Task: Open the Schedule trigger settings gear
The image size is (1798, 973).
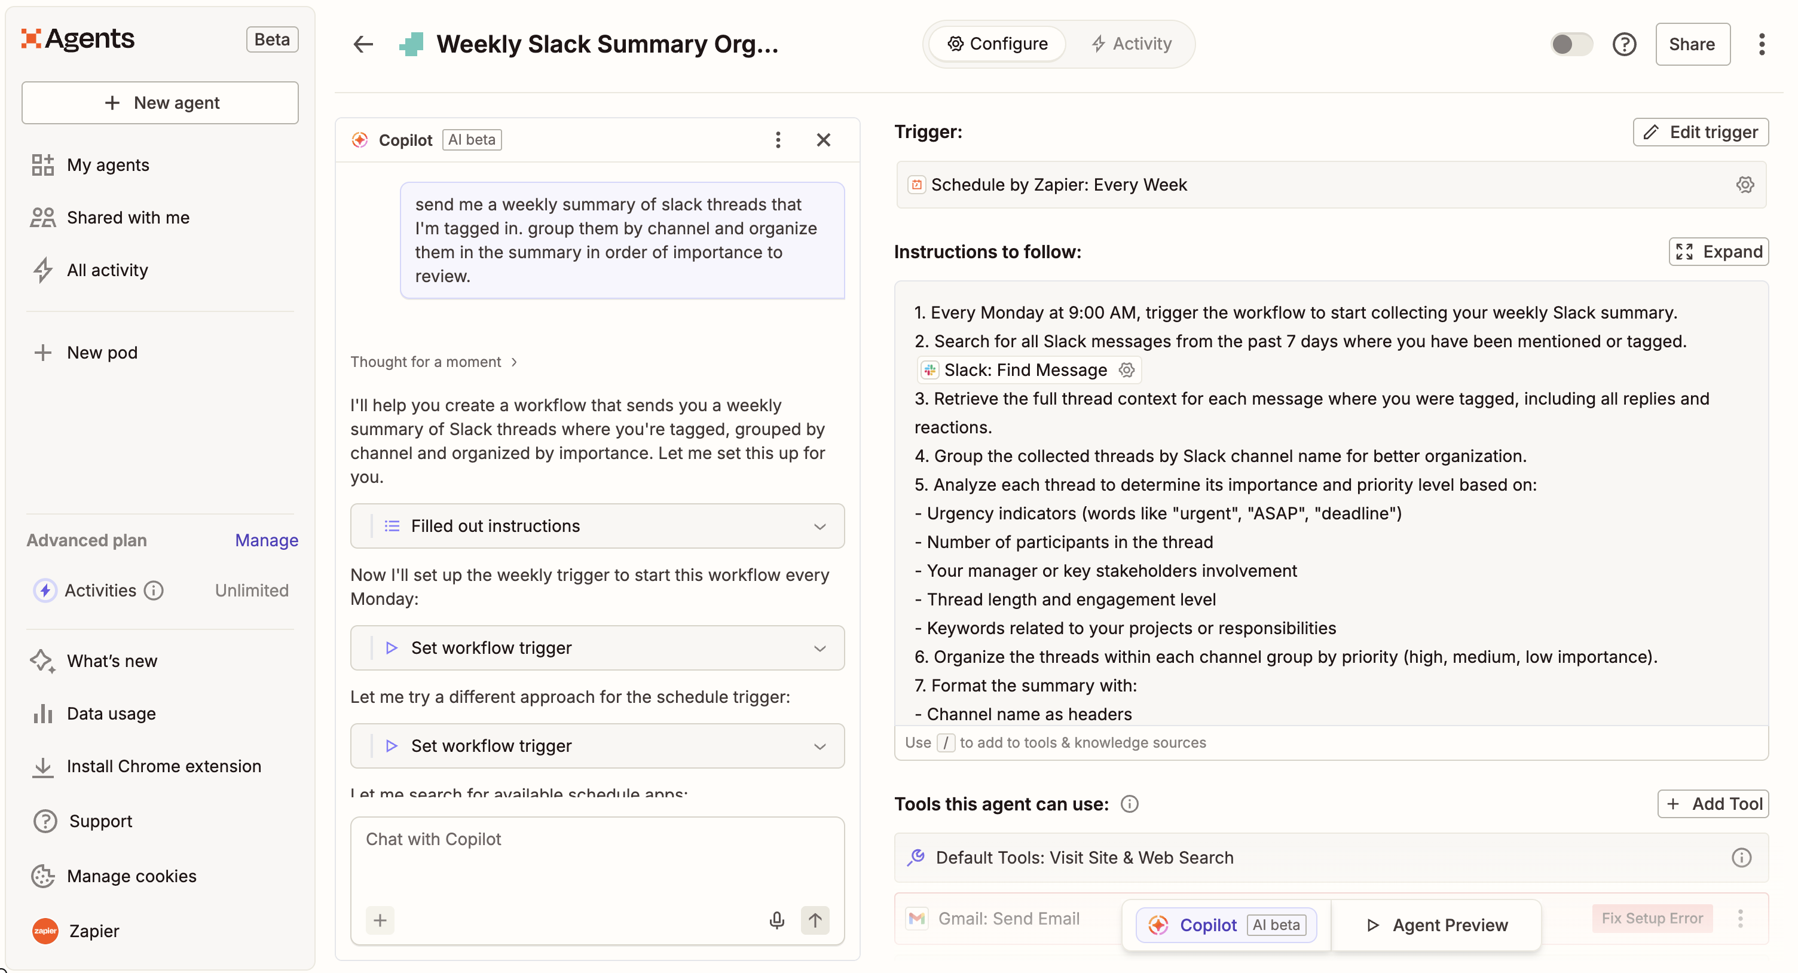Action: (1745, 184)
